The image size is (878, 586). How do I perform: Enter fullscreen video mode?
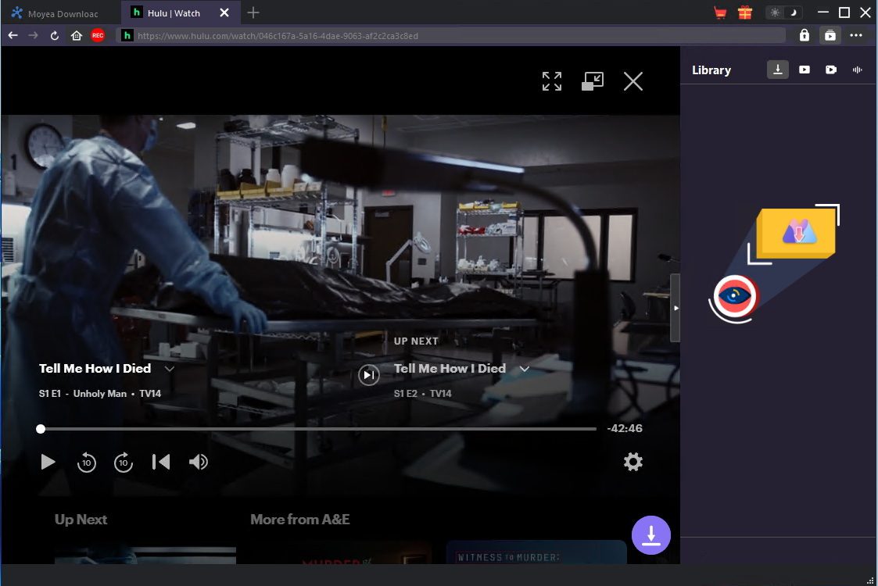[551, 81]
